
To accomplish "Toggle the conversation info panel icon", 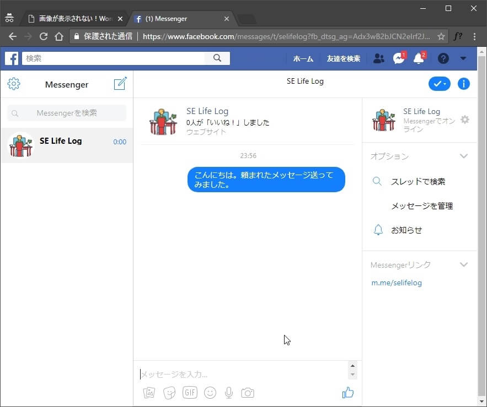I will (x=464, y=84).
